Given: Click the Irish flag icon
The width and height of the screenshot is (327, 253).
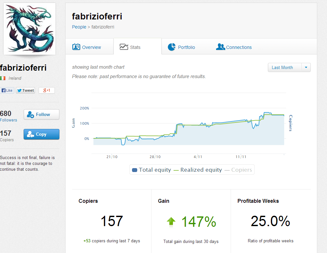Looking at the screenshot, I should point(3,78).
